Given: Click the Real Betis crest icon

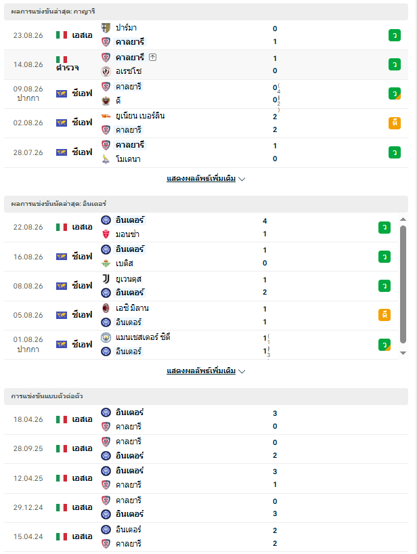Looking at the screenshot, I should point(106,263).
